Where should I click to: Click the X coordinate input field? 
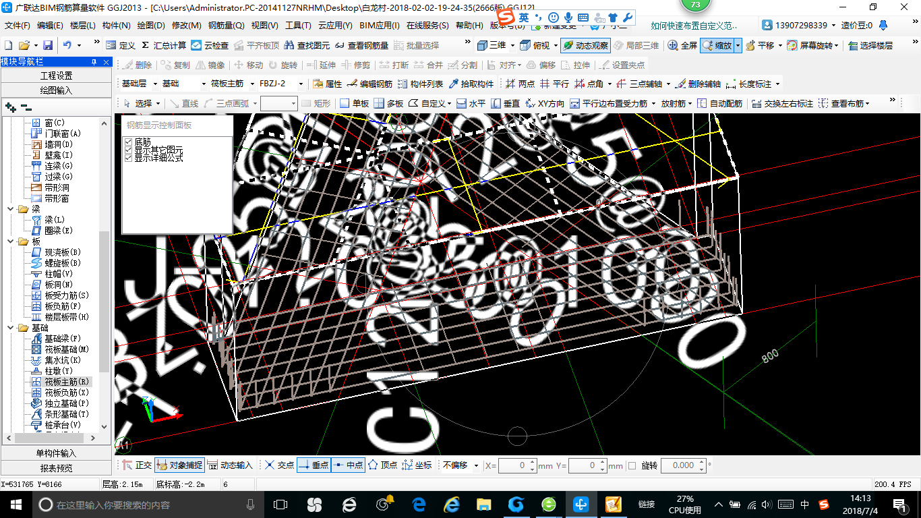(x=517, y=465)
